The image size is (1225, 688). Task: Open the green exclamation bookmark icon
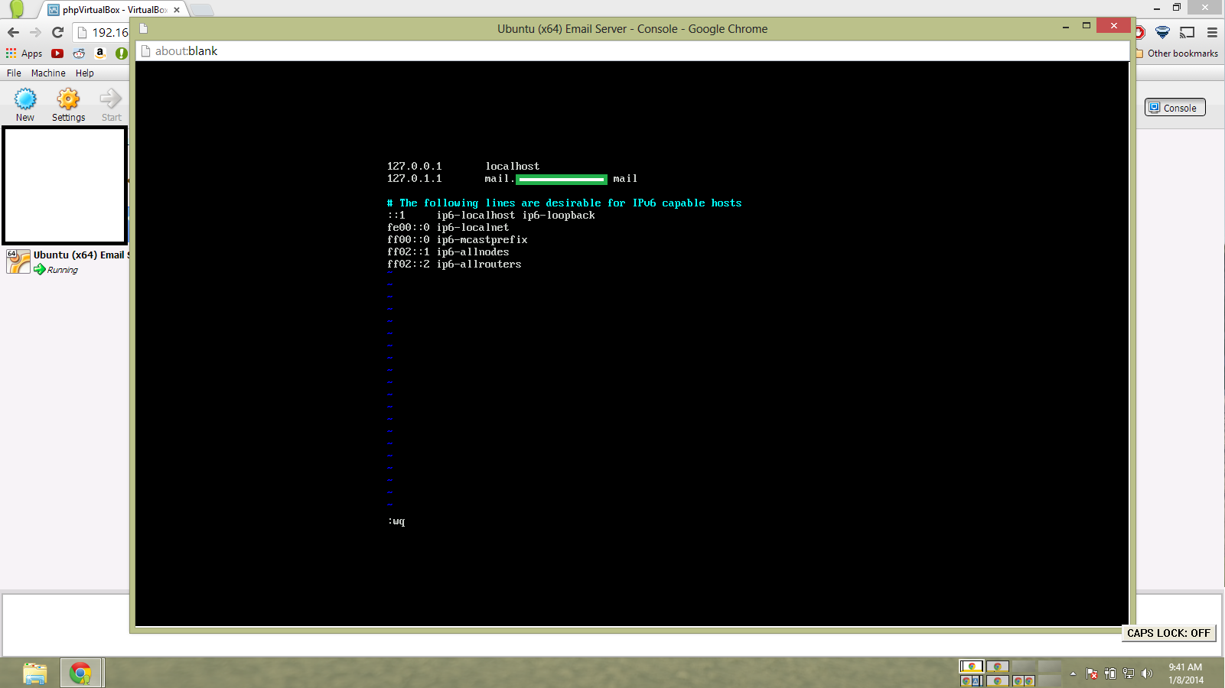tap(121, 54)
